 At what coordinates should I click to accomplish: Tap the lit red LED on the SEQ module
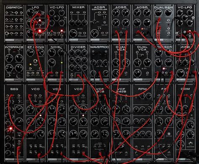(x=11, y=128)
